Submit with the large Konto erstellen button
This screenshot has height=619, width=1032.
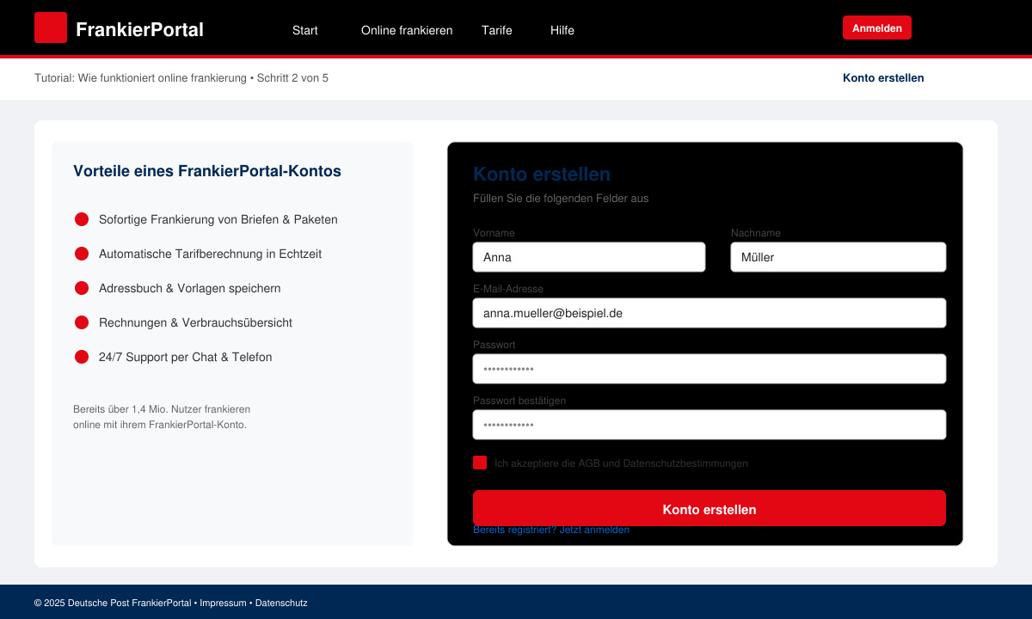[x=709, y=508]
